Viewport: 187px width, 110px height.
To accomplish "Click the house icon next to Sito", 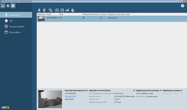I will pyautogui.click(x=6, y=21).
